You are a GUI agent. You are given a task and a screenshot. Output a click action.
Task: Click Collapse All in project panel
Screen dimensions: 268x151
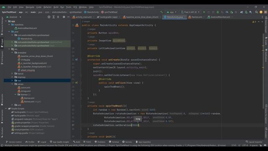(58, 17)
